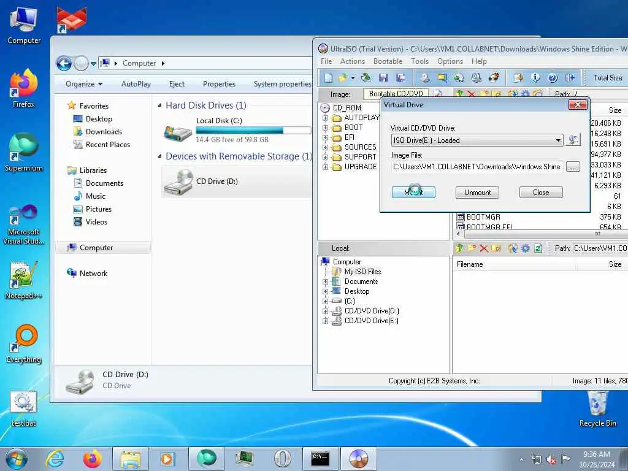
Task: Open the Bootable menu in UltraISO
Action: [388, 61]
